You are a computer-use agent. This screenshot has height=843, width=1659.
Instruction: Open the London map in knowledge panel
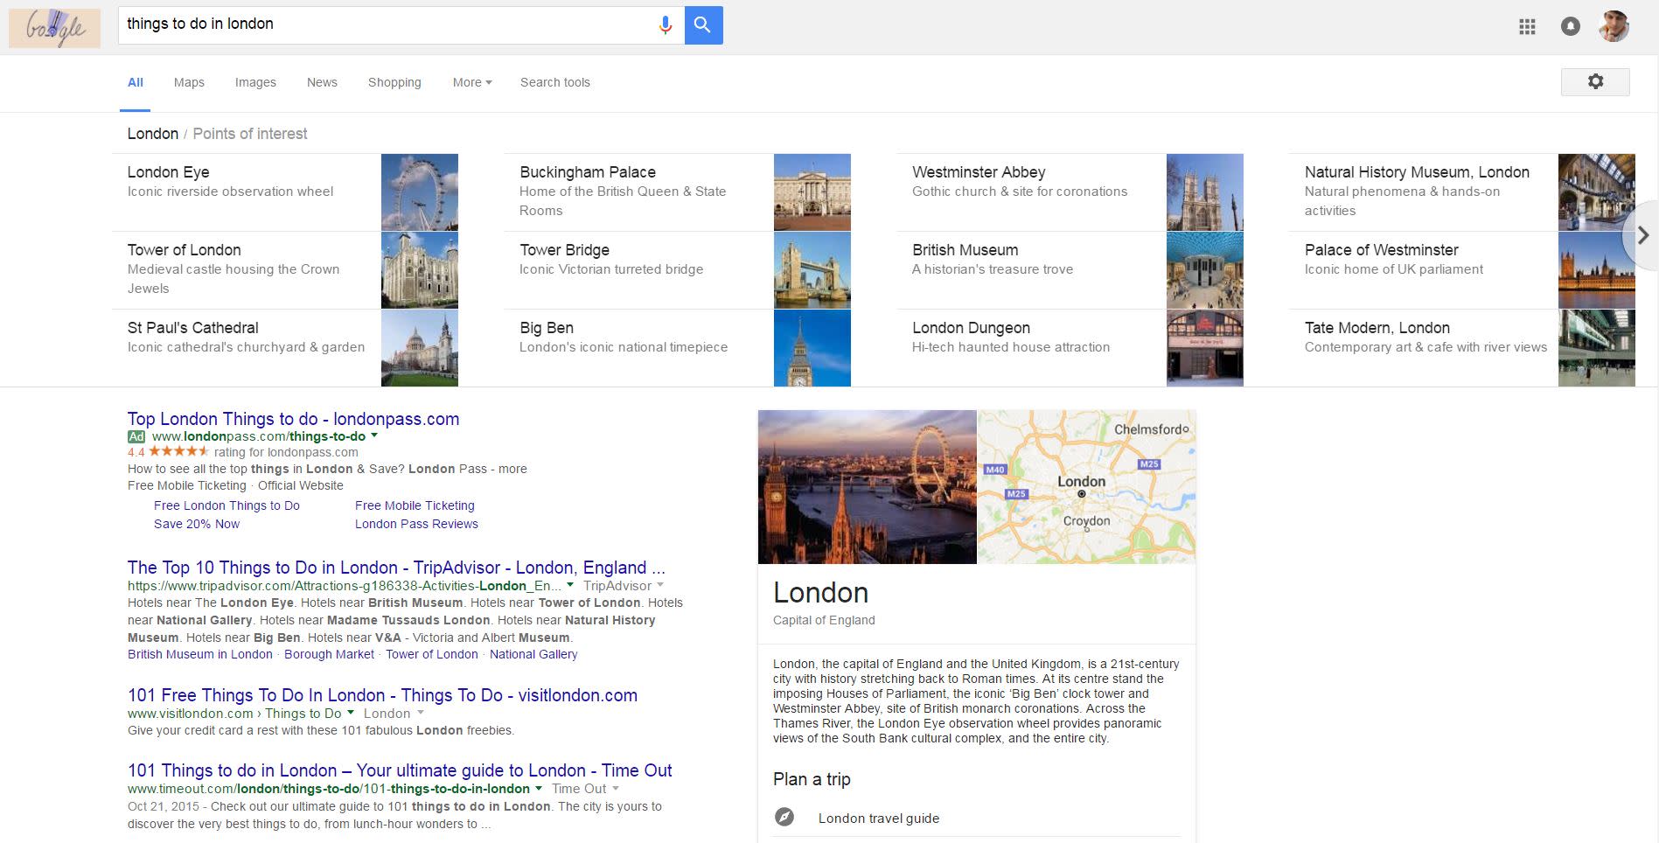pyautogui.click(x=1087, y=487)
